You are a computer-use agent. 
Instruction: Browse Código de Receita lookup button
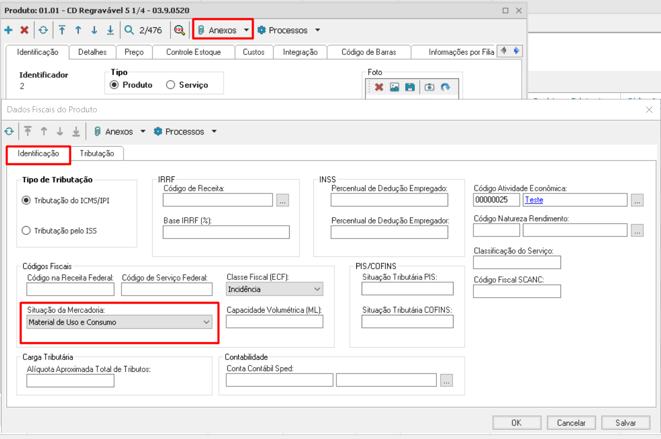283,200
